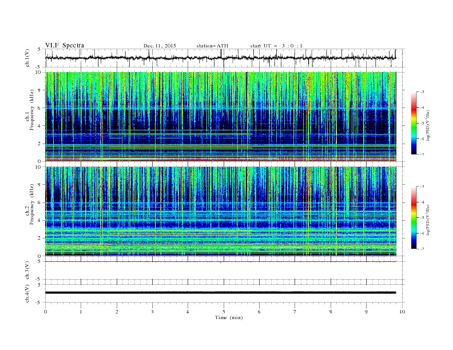Screen dimensions: 453x350
Task: Click the ch.2 spectrogram colorbar
Action: [414, 218]
